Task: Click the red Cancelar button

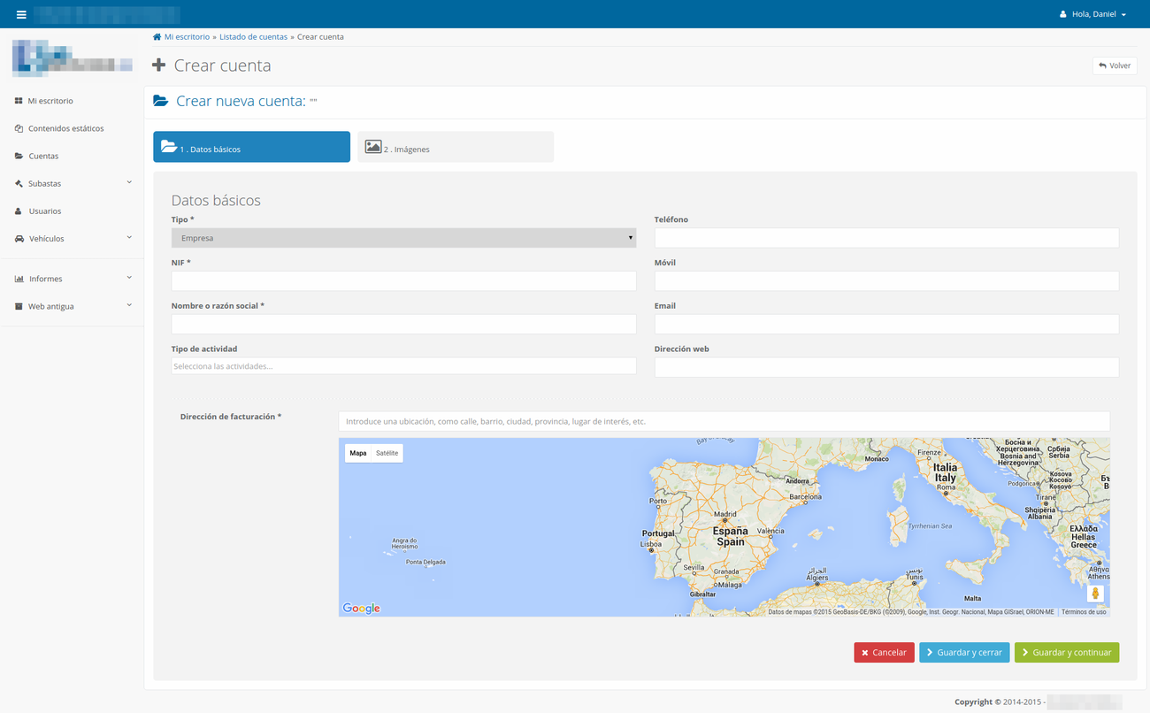Action: click(884, 652)
